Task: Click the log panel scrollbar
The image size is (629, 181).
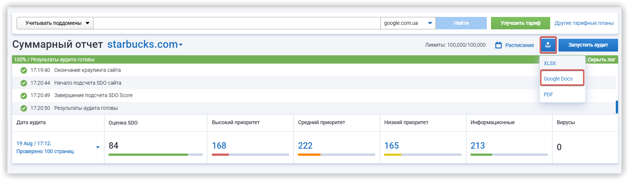Action: click(617, 107)
